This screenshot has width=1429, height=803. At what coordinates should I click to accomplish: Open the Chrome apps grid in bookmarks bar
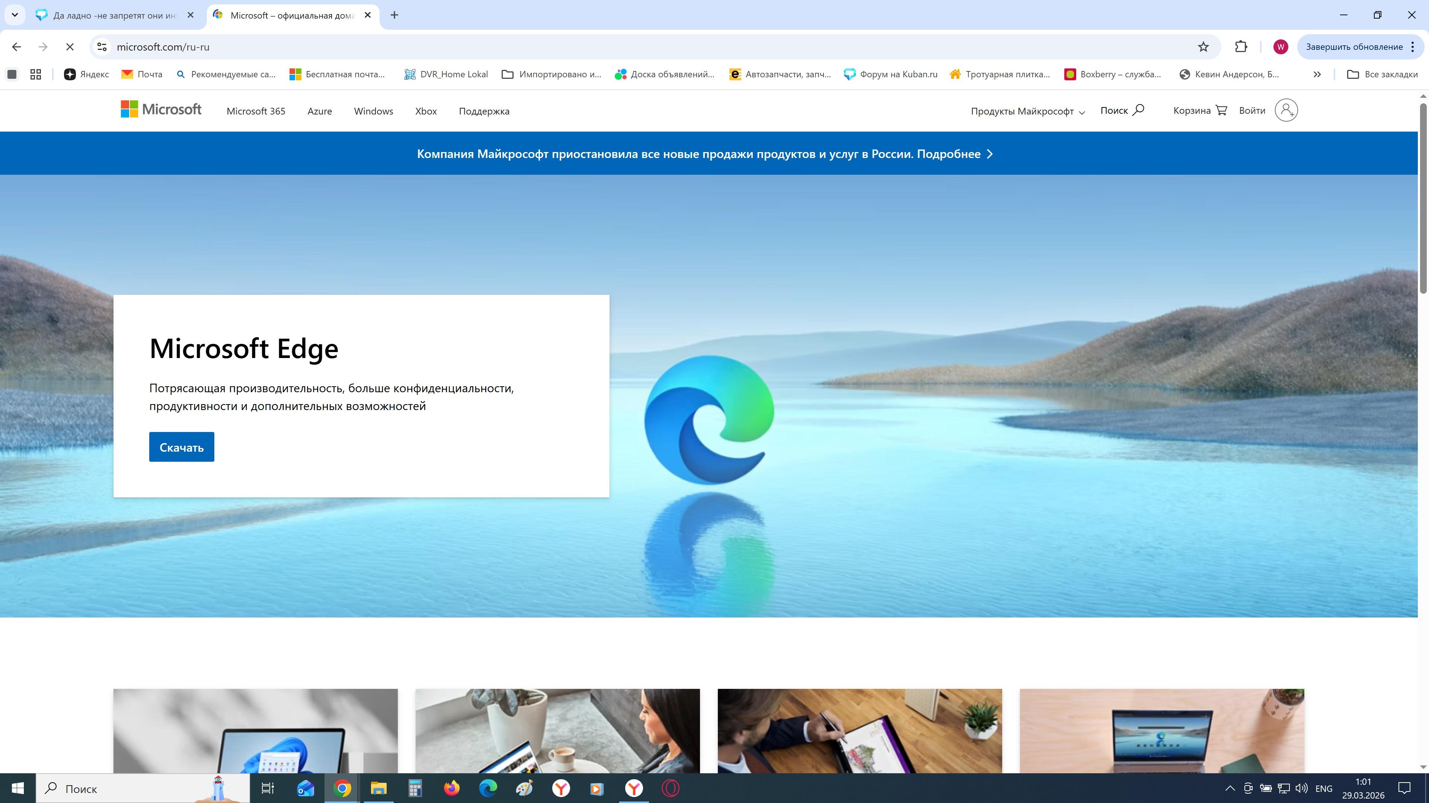pyautogui.click(x=35, y=74)
